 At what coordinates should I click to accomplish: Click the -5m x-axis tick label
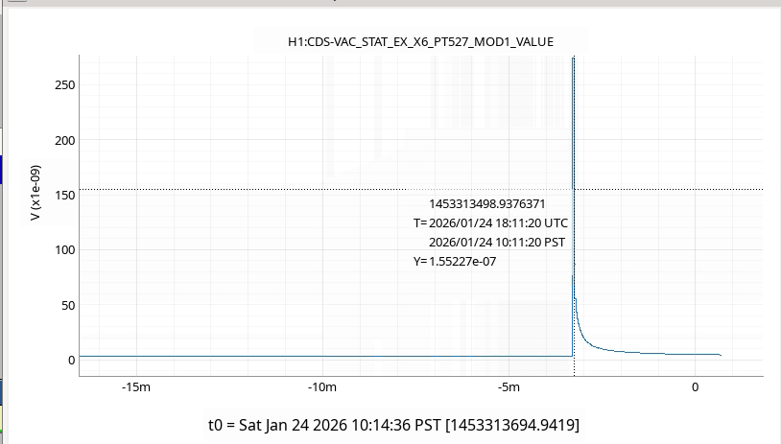509,387
